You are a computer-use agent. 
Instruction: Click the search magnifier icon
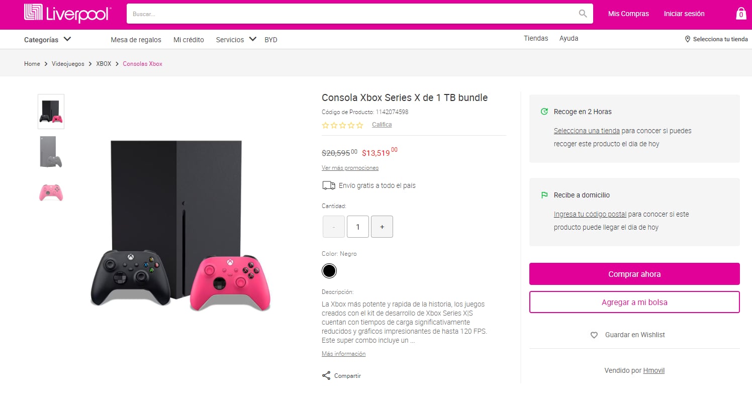(583, 14)
